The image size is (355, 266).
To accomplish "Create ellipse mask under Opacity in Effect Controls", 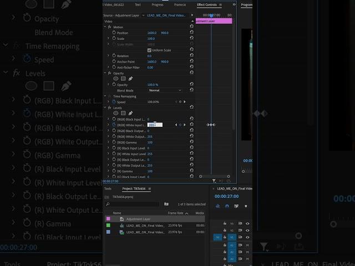I will click(116, 79).
